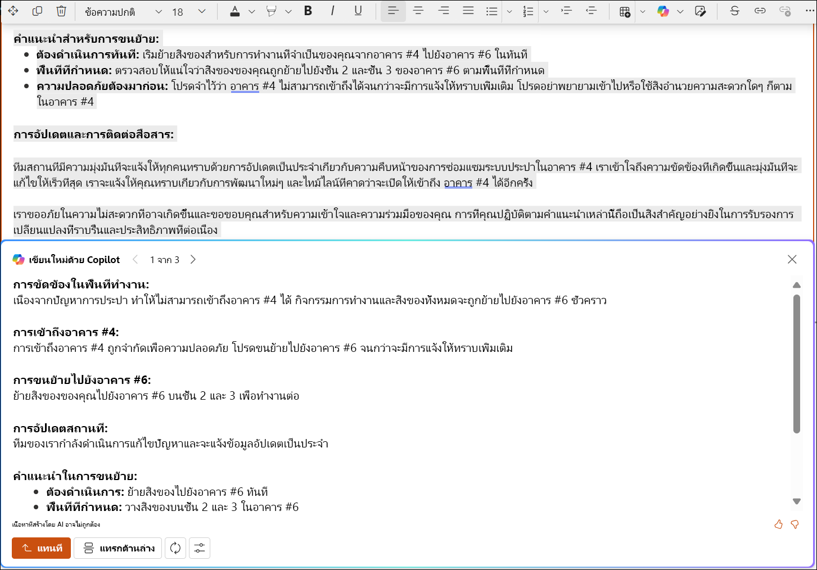The width and height of the screenshot is (817, 570).
Task: Click Copilot heading คำแนะนำในการขนย้าย:
Action: point(75,476)
